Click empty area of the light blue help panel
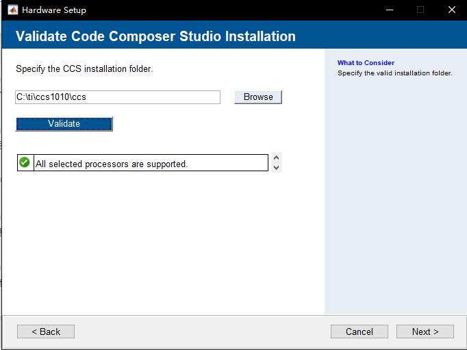Screen dimensions: 467x350 pos(396,194)
